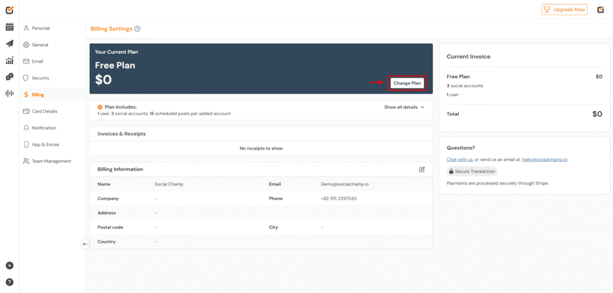Click the Upgrade Now button
Image resolution: width=613 pixels, height=293 pixels.
tap(565, 10)
